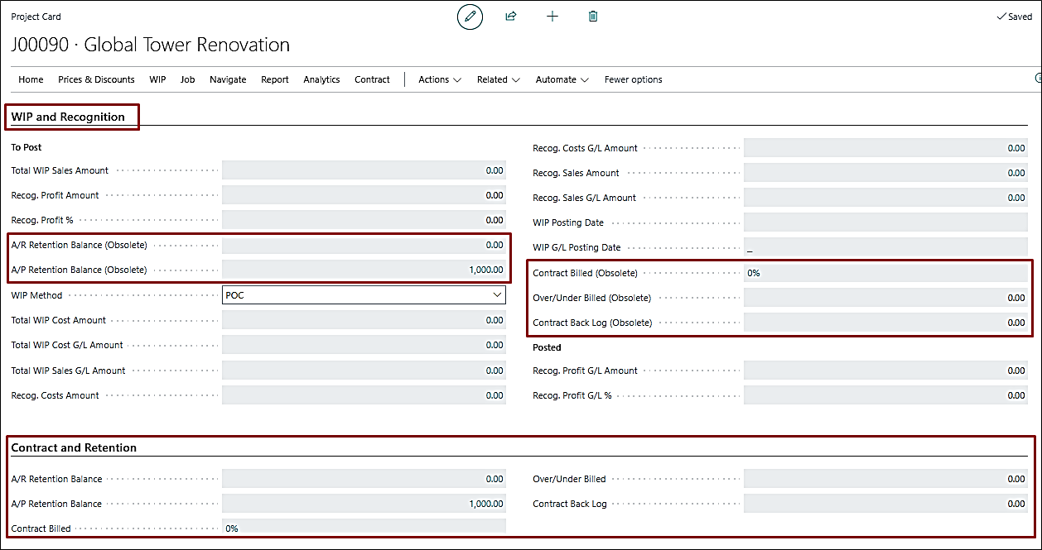Screen dimensions: 1042x550
Task: Click the WIP Posting Date field
Action: coord(885,222)
